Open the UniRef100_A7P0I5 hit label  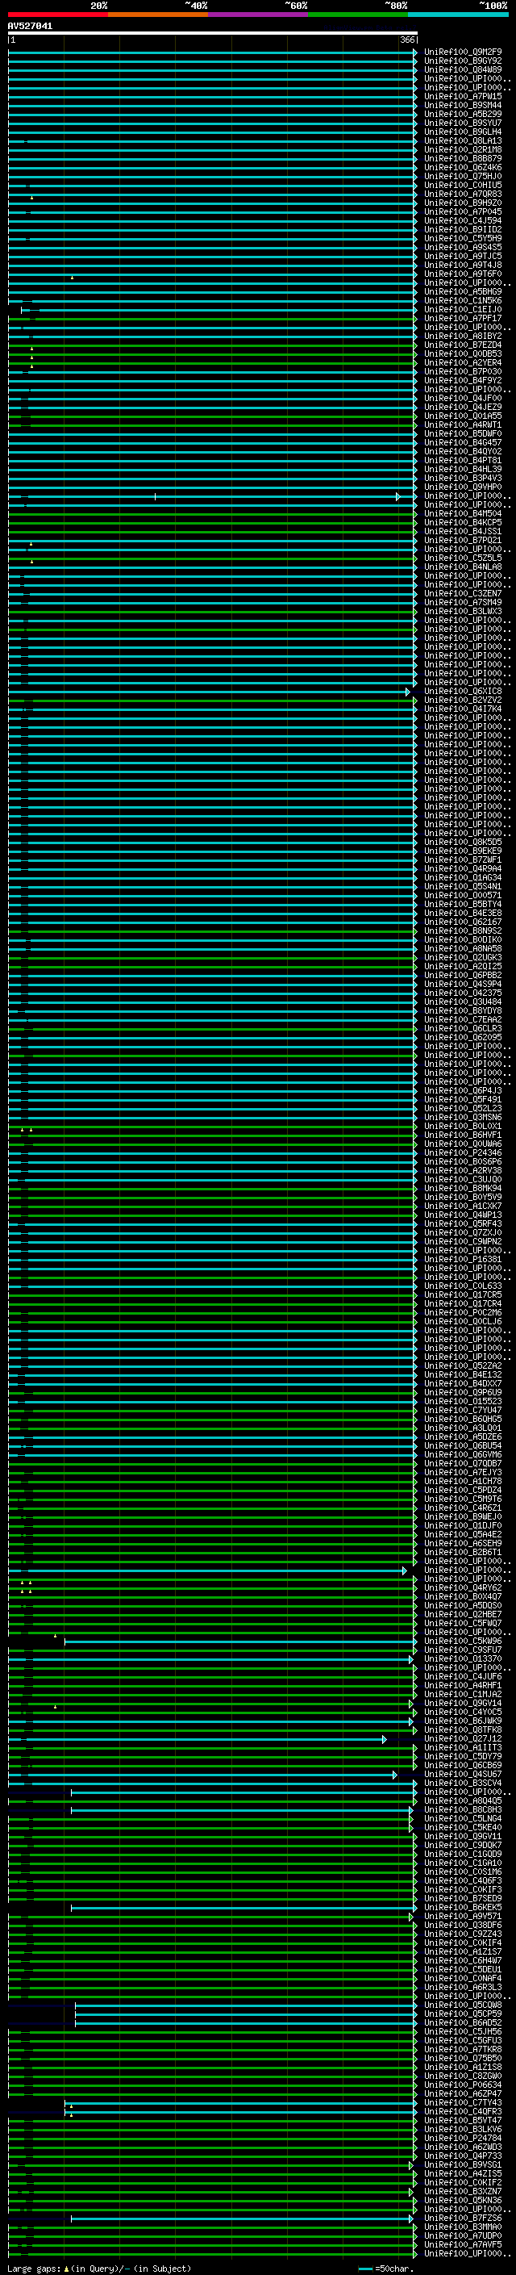462,96
